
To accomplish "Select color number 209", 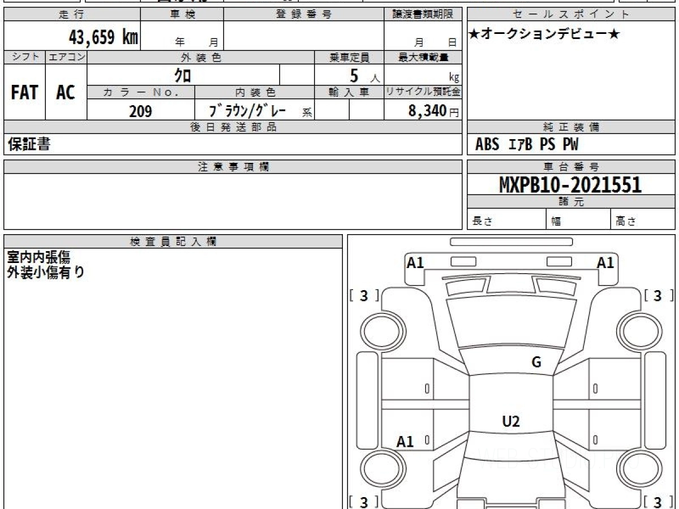I will 141,111.
